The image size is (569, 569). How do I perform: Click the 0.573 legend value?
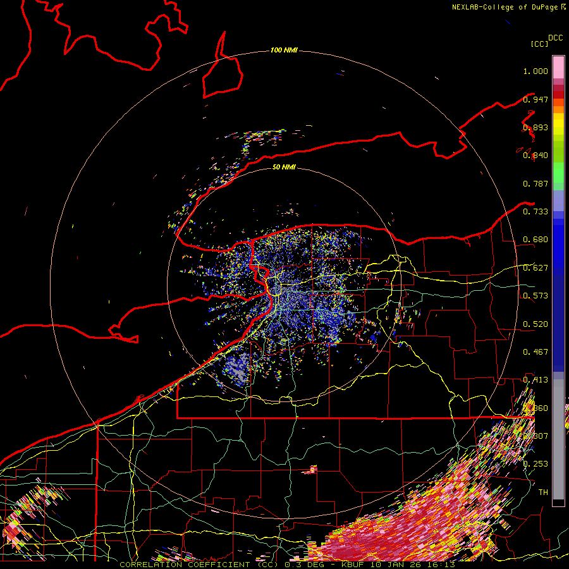535,296
